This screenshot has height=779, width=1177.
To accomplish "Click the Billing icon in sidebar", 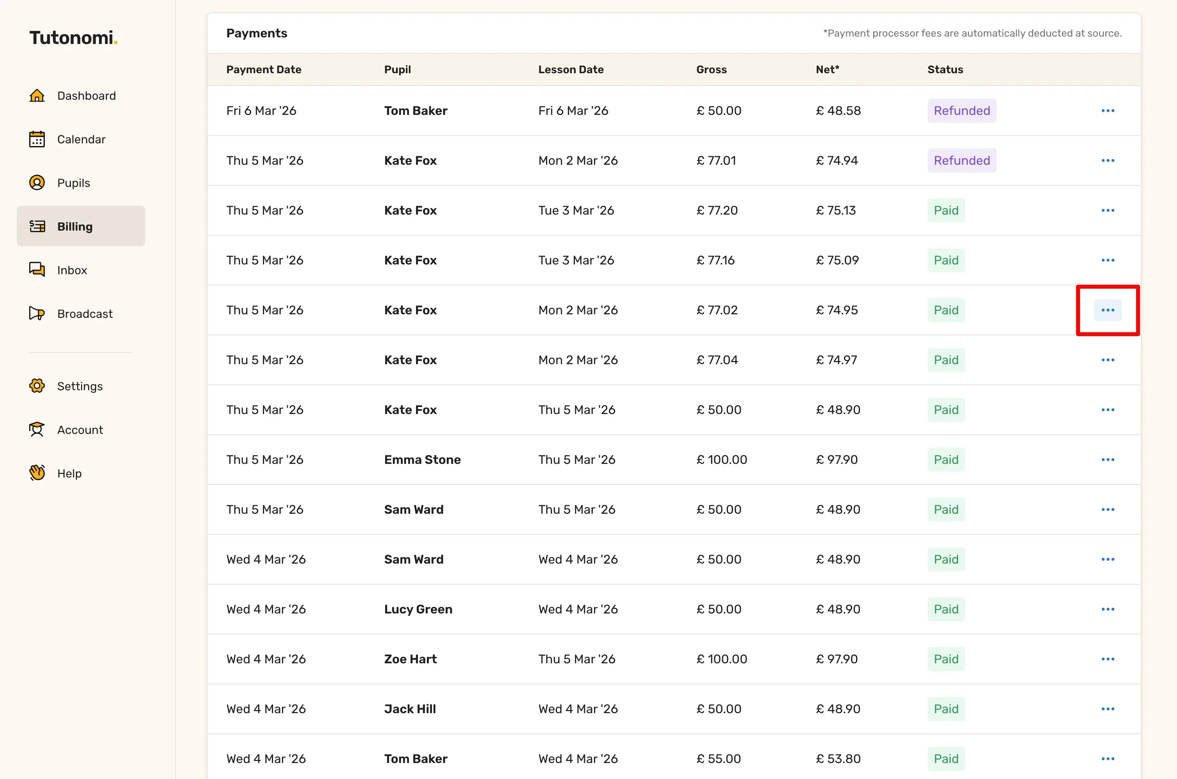I will (x=37, y=227).
